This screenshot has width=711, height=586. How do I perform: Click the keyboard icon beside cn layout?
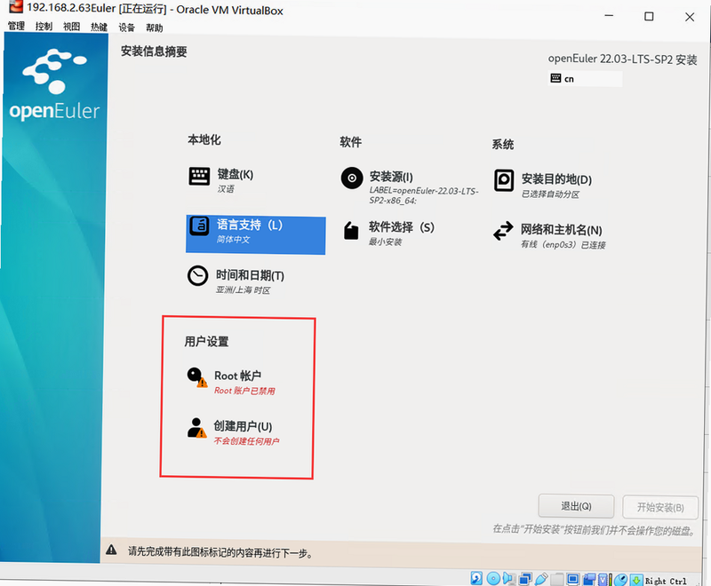click(x=555, y=78)
